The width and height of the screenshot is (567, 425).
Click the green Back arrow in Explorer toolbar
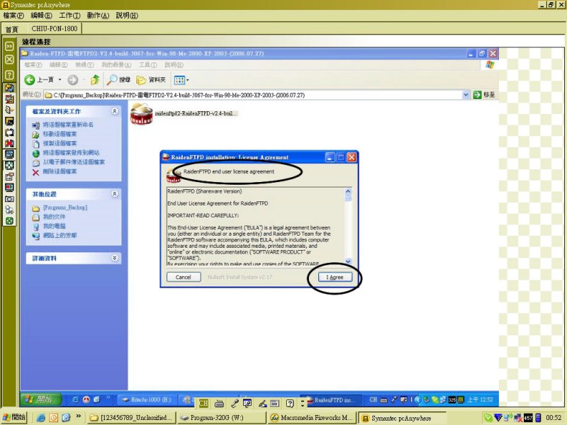(29, 80)
